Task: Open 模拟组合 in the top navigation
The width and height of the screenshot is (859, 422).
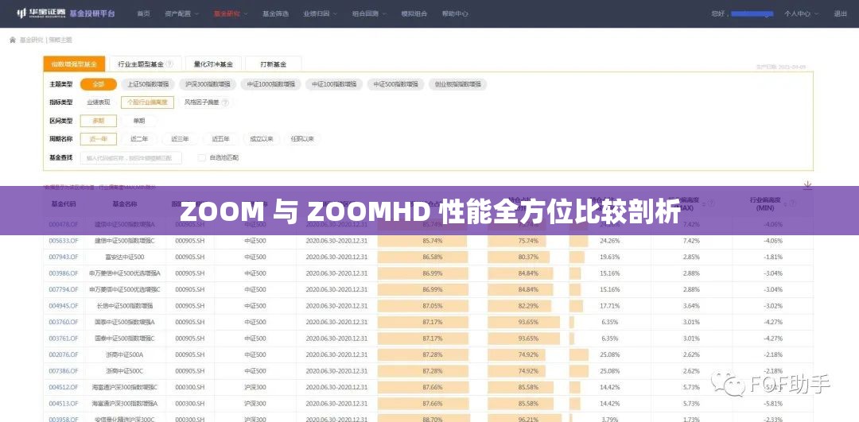Action: click(414, 14)
